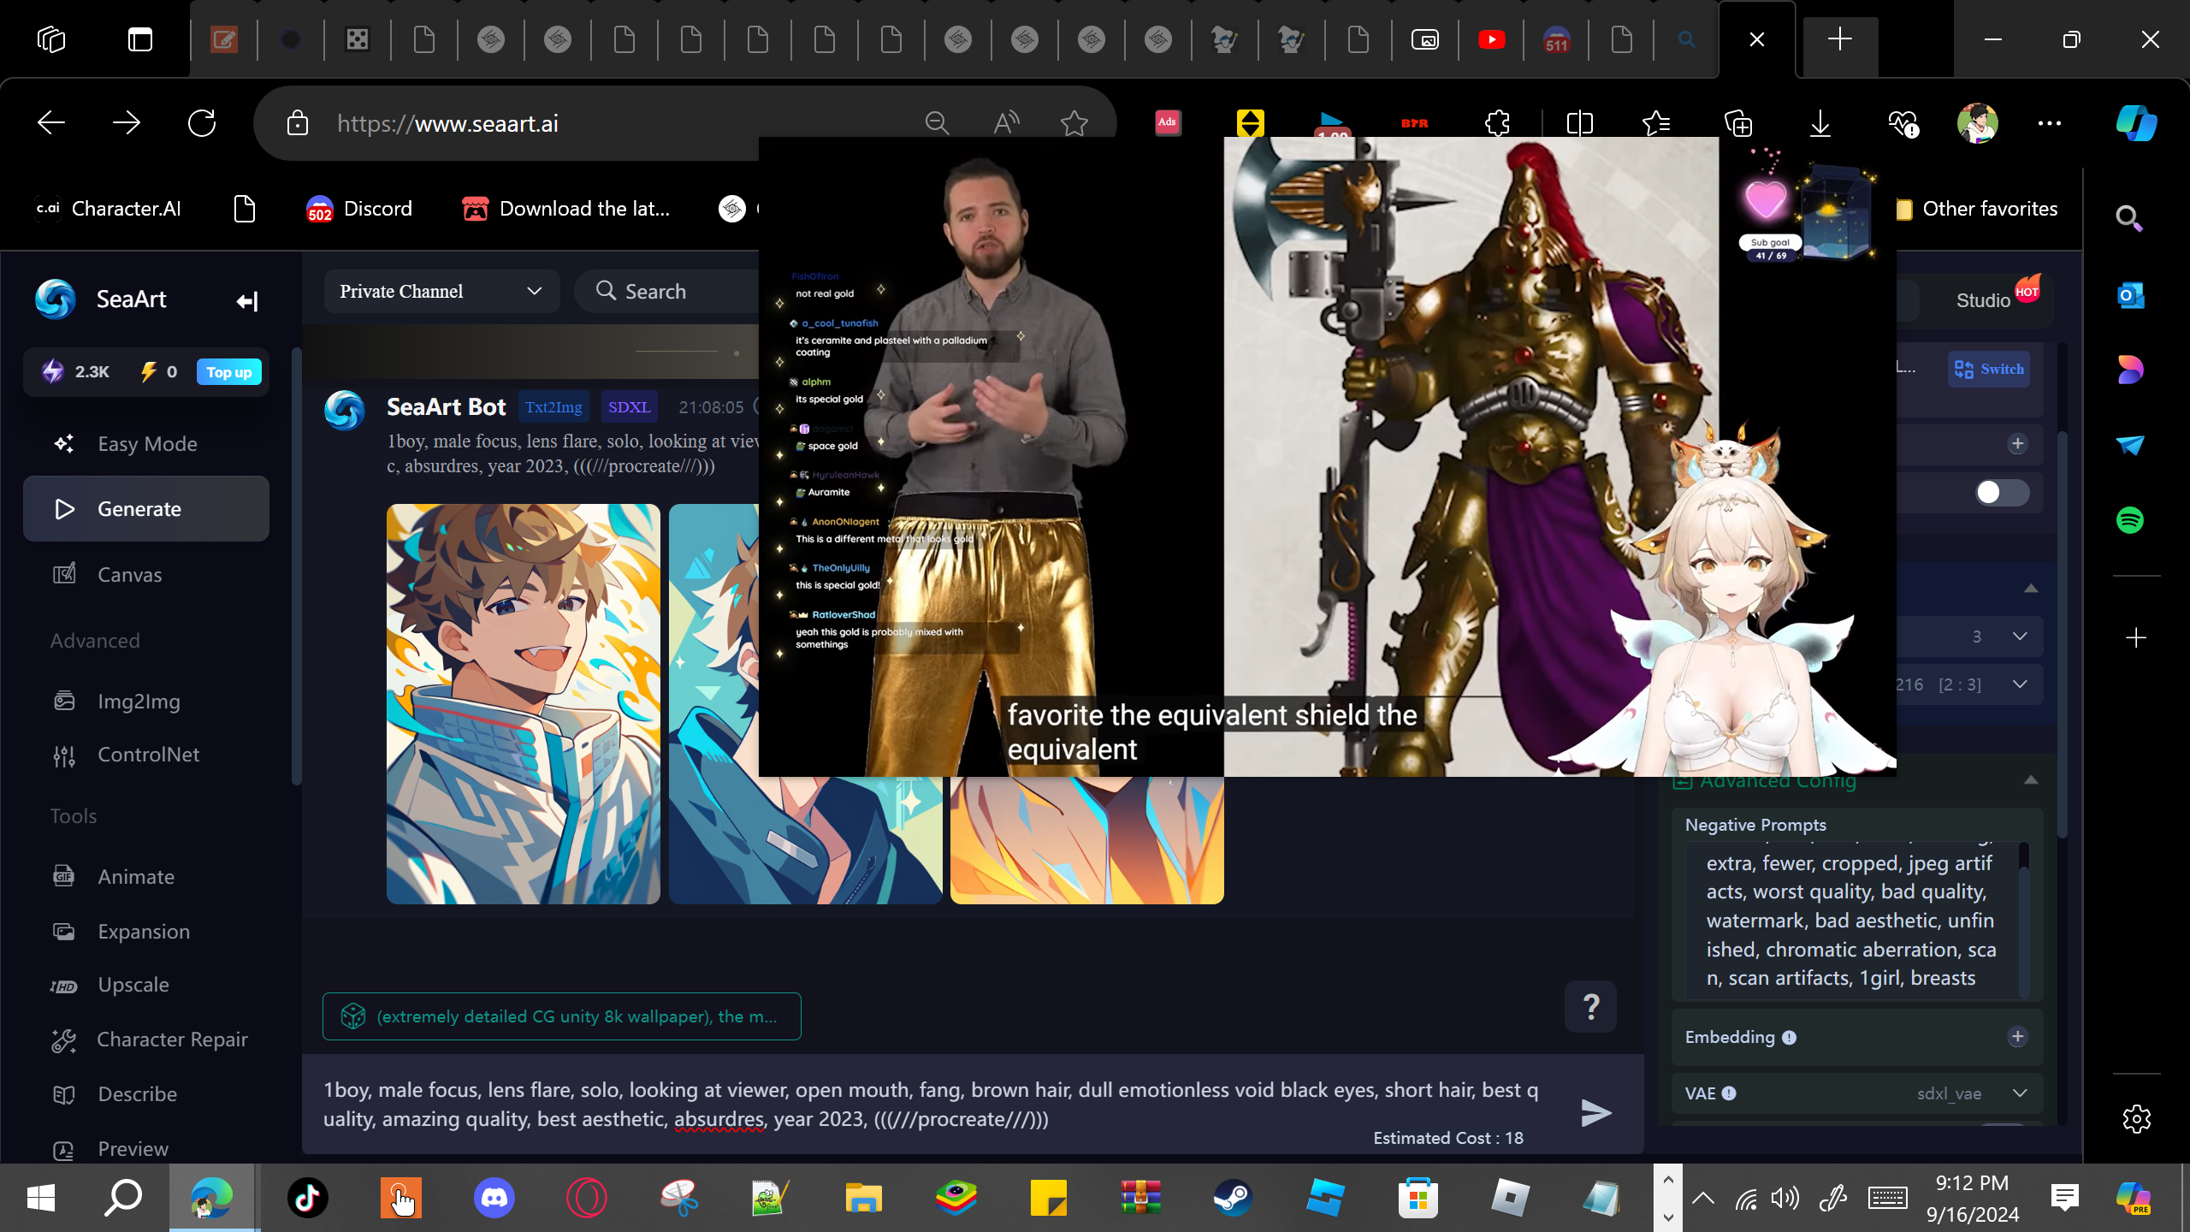Open first generated boy image thumbnail
Screen dimensions: 2190x1232
point(524,704)
